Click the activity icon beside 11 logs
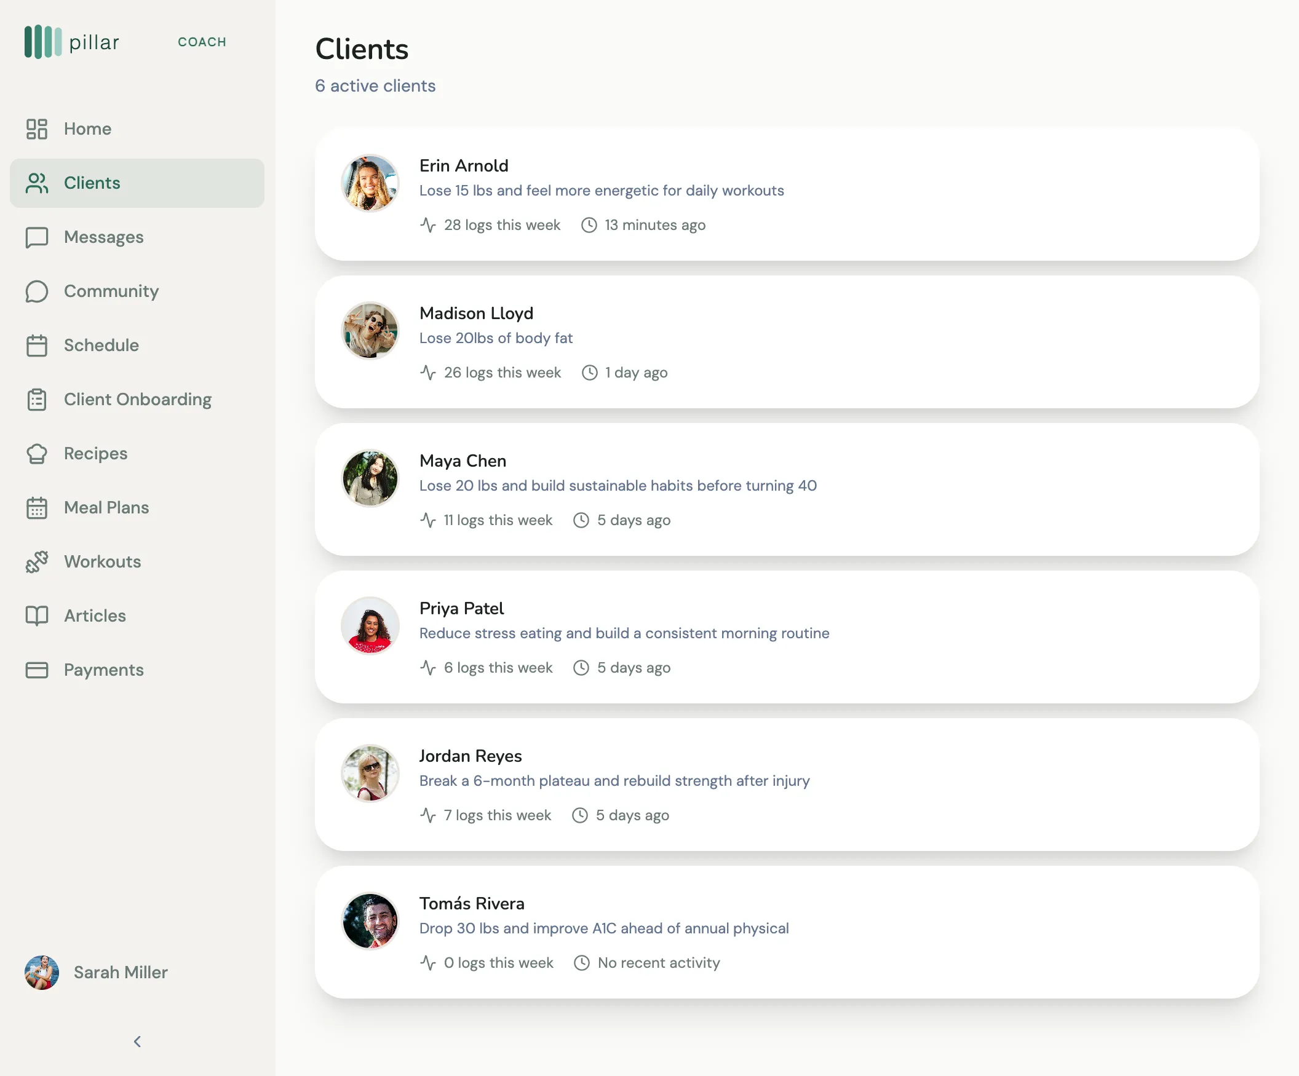This screenshot has width=1299, height=1076. coord(428,521)
